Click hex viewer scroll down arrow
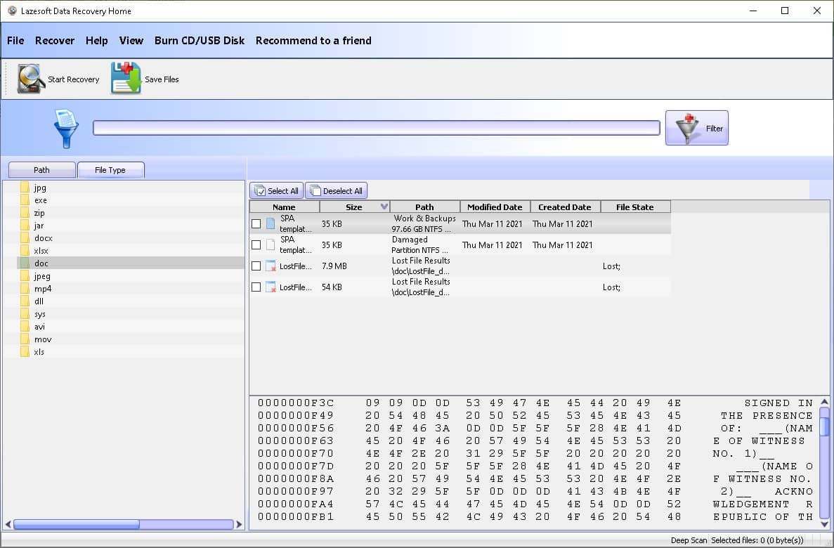Viewport: 834px width, 548px height. [x=824, y=524]
